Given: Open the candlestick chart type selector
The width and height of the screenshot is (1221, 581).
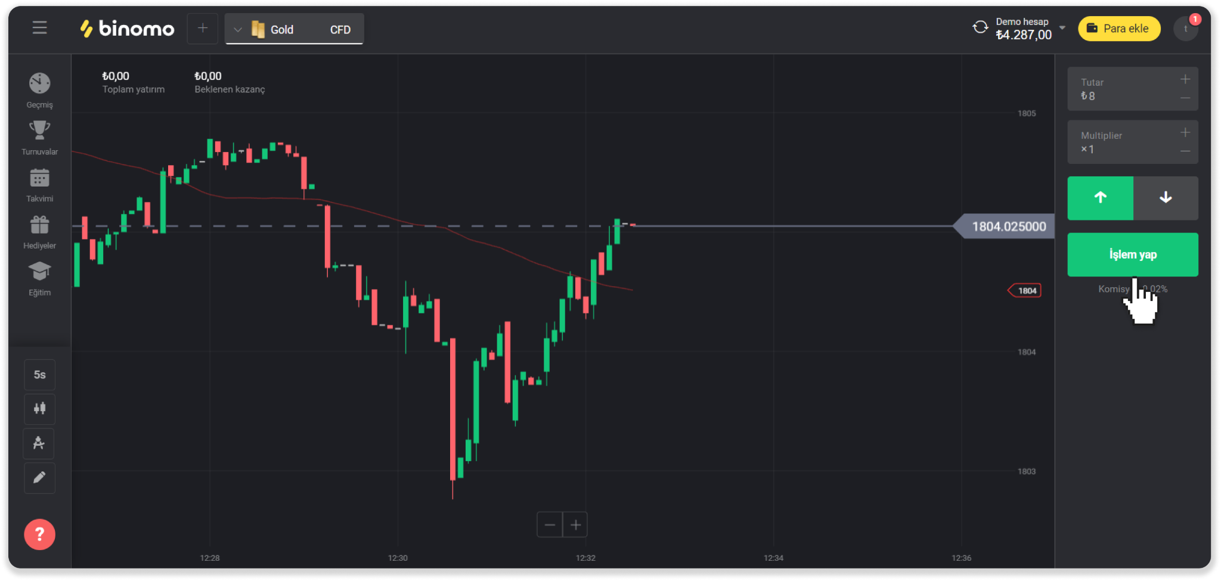Looking at the screenshot, I should point(39,409).
